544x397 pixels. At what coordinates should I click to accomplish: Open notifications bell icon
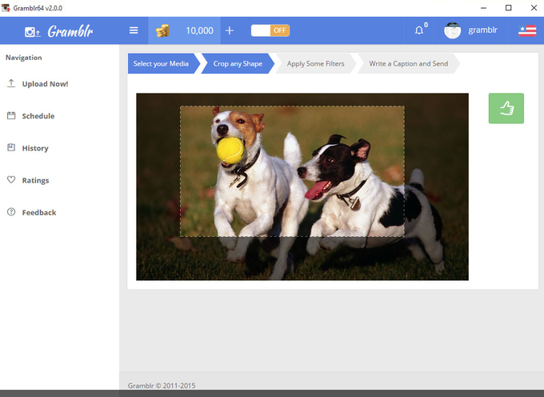419,30
